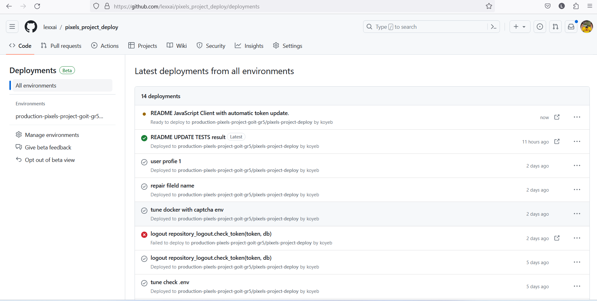Image resolution: width=597 pixels, height=301 pixels.
Task: Open the GitHub homepage logo
Action: [31, 27]
